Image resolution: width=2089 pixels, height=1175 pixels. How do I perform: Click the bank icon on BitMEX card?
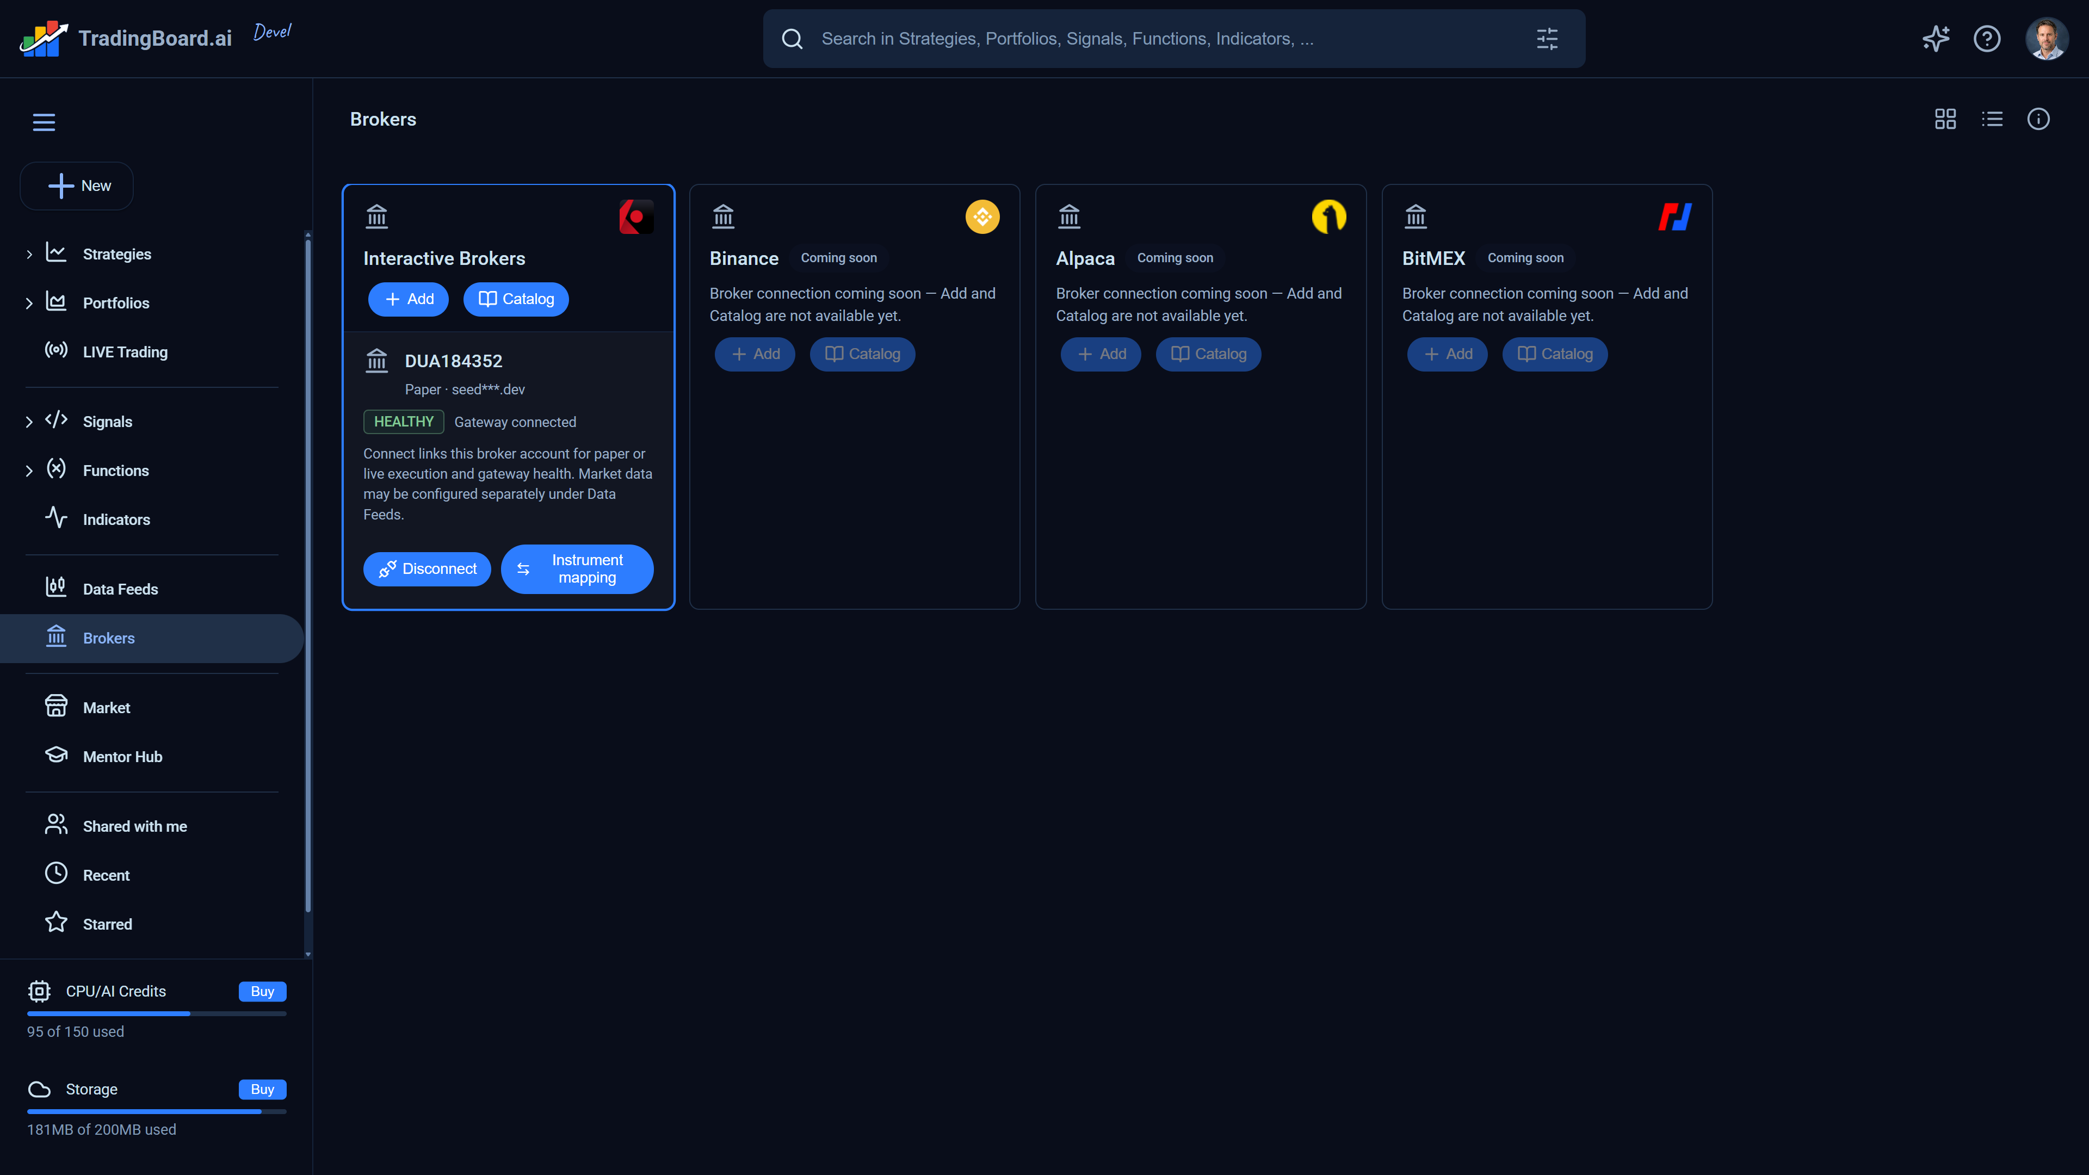pos(1416,217)
